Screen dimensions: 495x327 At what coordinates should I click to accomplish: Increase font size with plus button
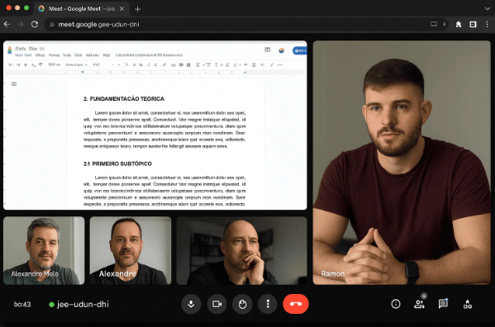[x=119, y=64]
